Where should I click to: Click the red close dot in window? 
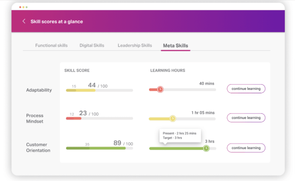click(20, 7)
